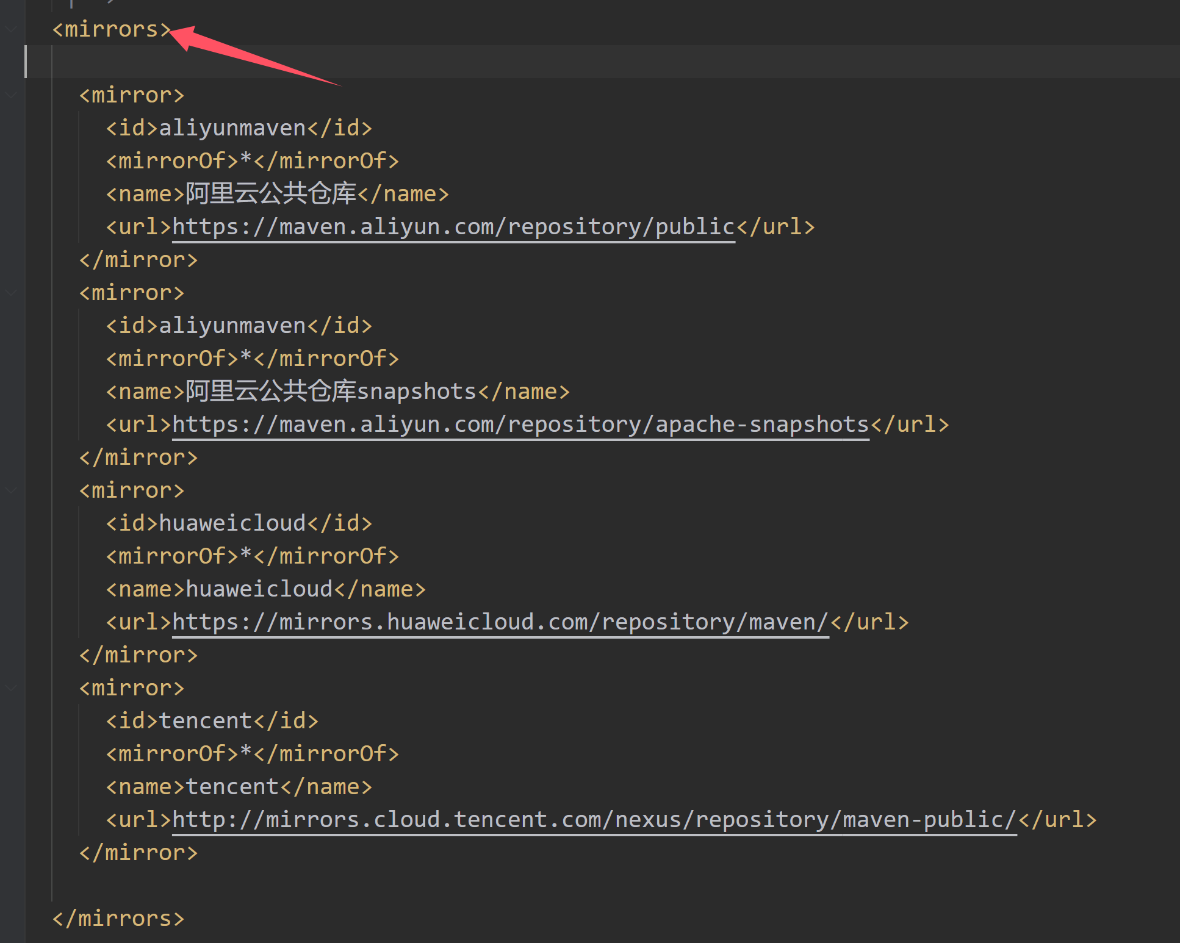The image size is (1180, 943).
Task: Select the <id>tencent</id> line
Action: [x=212, y=721]
